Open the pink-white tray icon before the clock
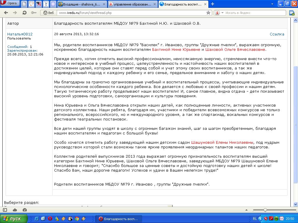 click(282, 219)
